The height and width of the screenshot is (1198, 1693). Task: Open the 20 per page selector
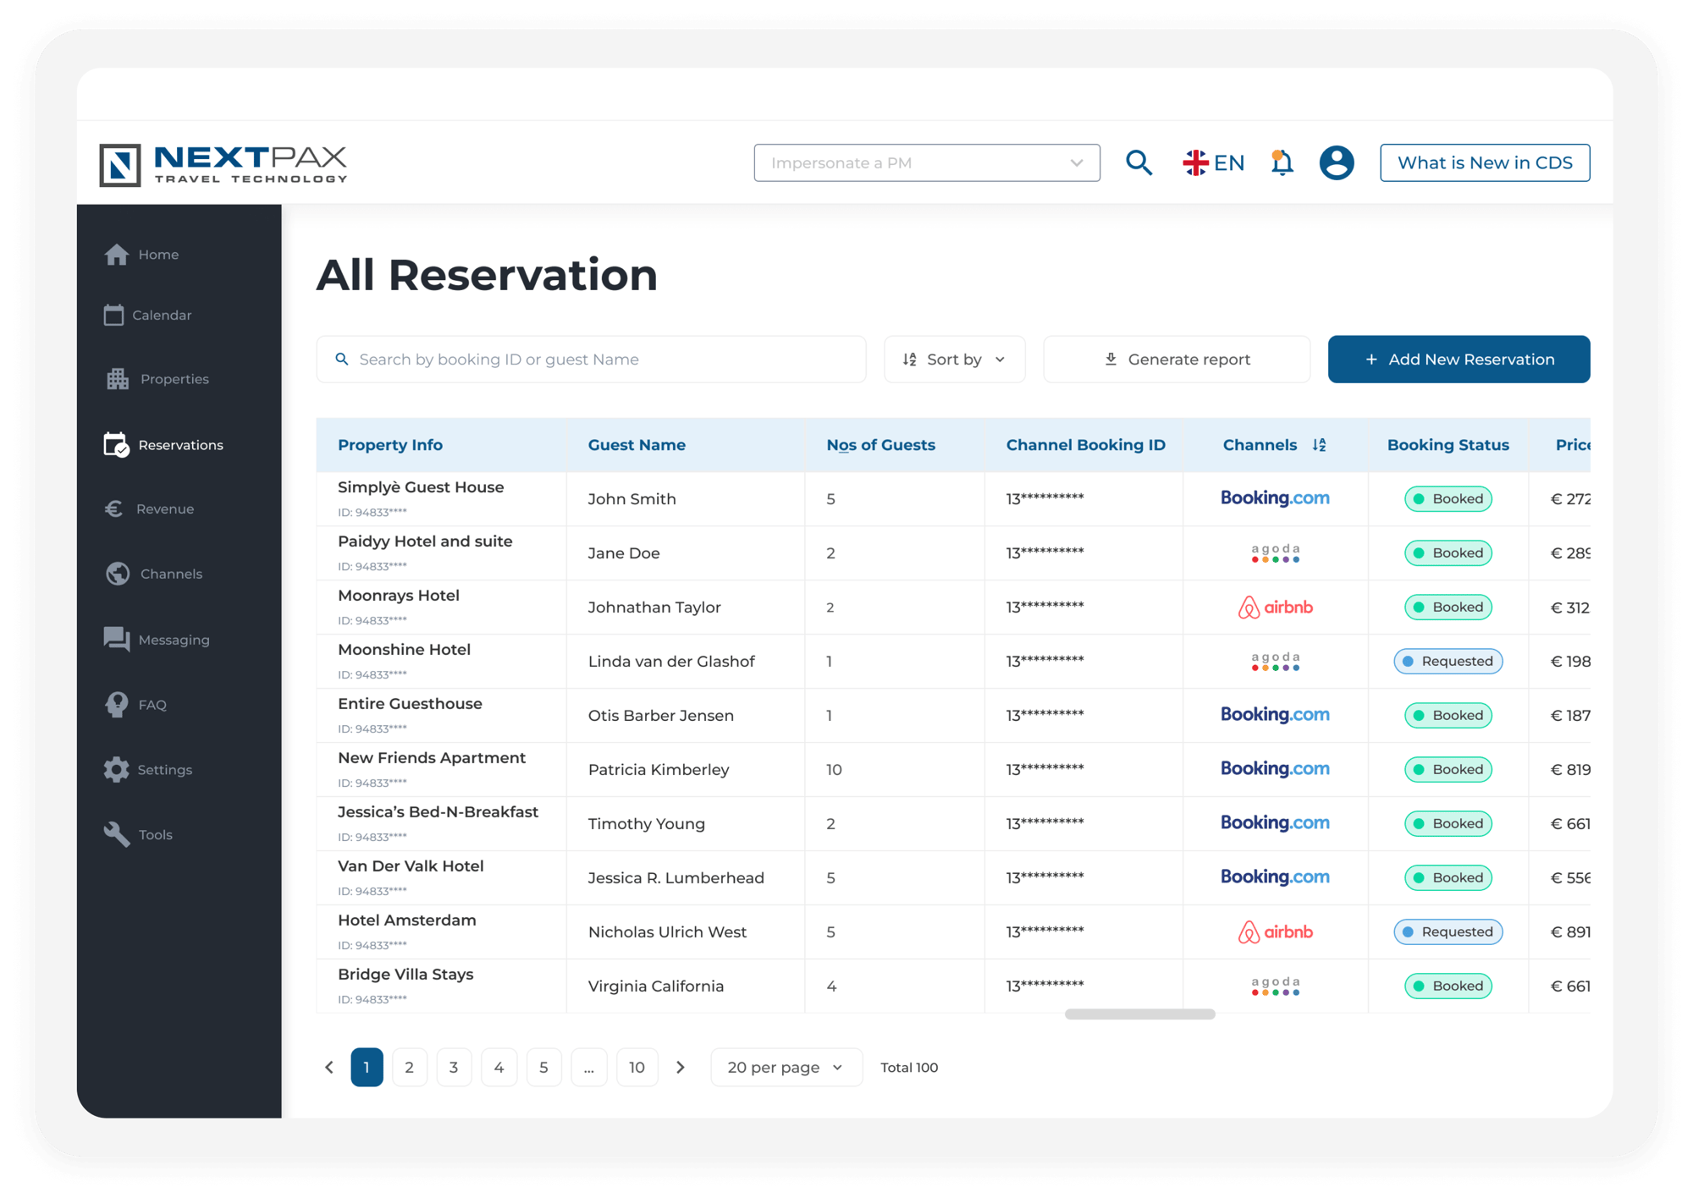(786, 1068)
